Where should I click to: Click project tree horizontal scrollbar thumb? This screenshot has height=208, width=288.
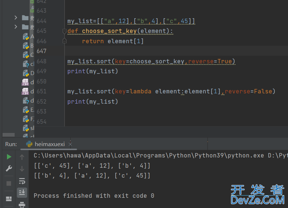(x=8, y=135)
